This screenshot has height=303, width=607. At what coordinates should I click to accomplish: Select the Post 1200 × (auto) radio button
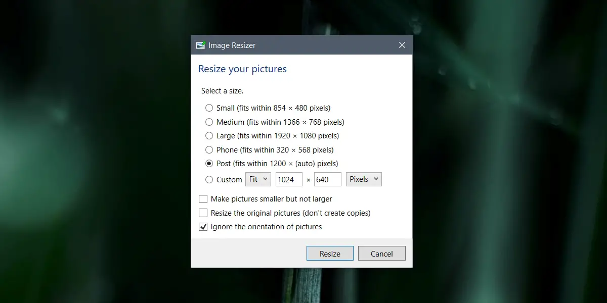[x=209, y=164]
